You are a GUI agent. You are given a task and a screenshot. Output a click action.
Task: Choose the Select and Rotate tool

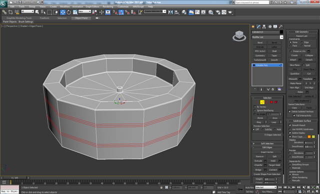tap(69, 12)
